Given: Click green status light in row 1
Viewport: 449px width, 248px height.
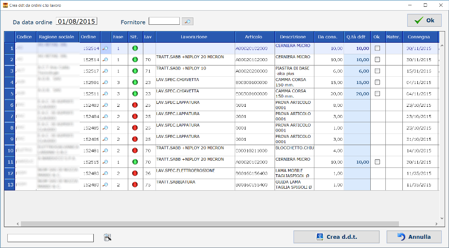Looking at the screenshot, I should pos(135,49).
